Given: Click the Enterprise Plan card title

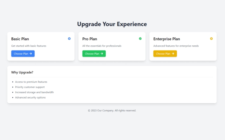Looking at the screenshot, I should (166, 39).
